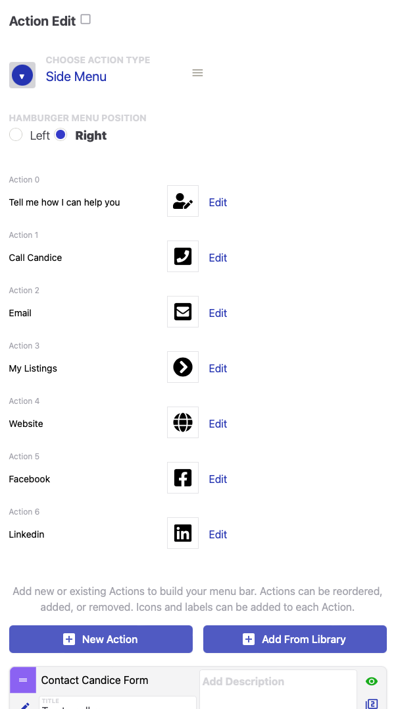
Task: Click the Add Description text field
Action: [278, 685]
